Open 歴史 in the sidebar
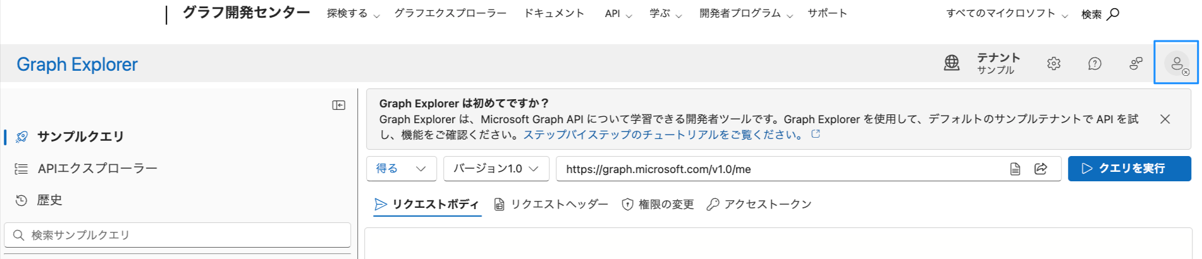Image resolution: width=1202 pixels, height=259 pixels. pyautogui.click(x=49, y=200)
